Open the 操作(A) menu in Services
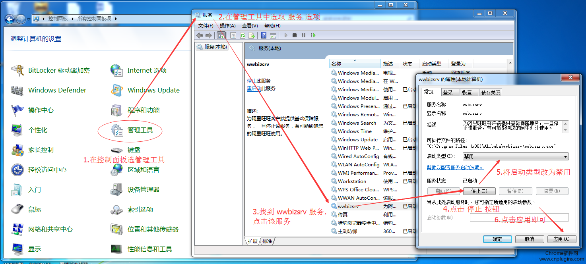Viewport: 586px width, 264px height. pos(228,26)
